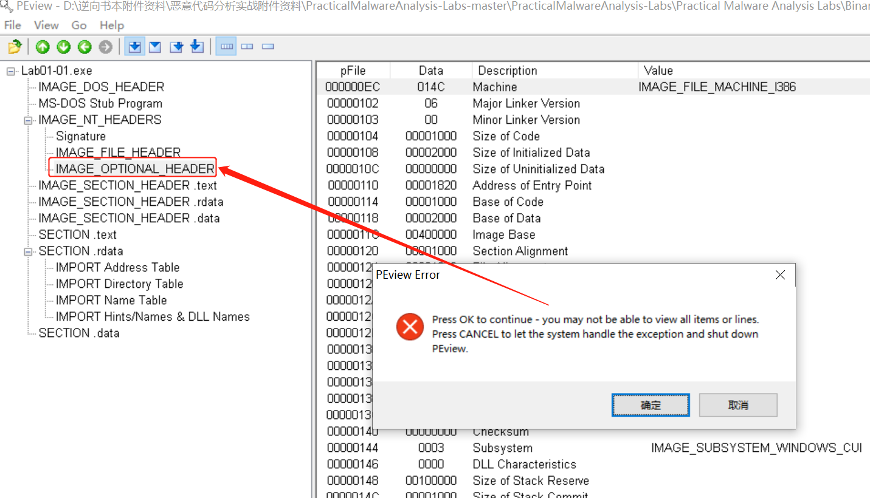
Task: Select the four-segment width view icon
Action: 226,47
